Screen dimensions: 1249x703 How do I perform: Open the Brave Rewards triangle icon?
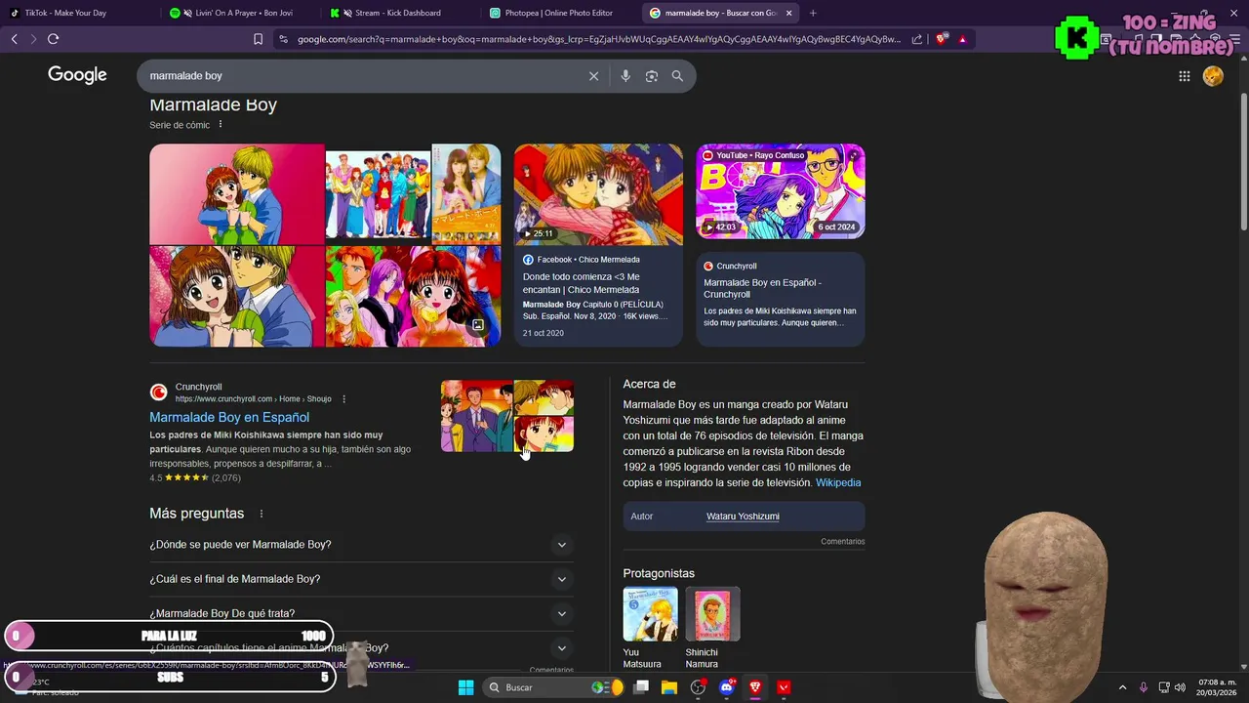962,39
